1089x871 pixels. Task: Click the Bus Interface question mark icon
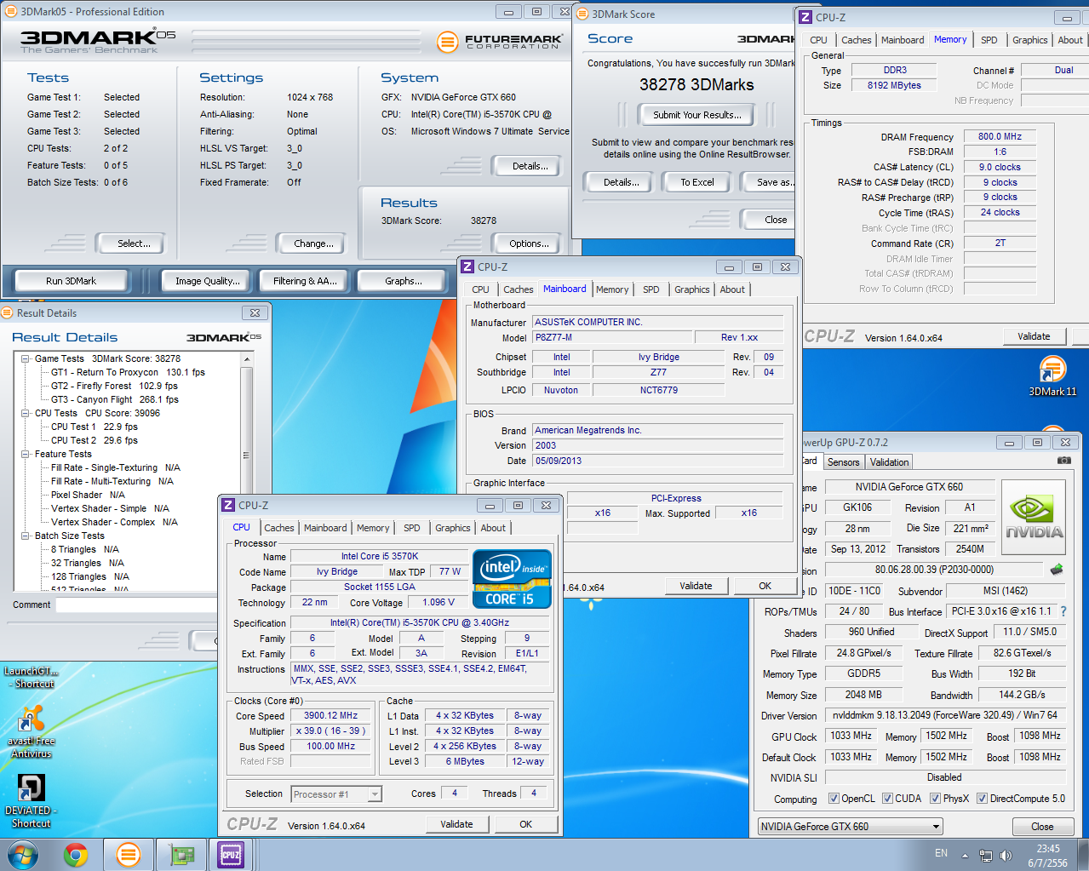click(1063, 611)
